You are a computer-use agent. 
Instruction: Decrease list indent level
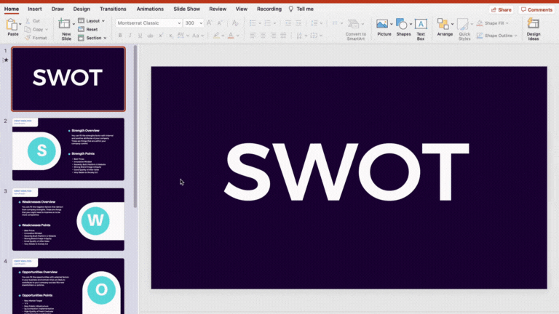click(x=288, y=23)
